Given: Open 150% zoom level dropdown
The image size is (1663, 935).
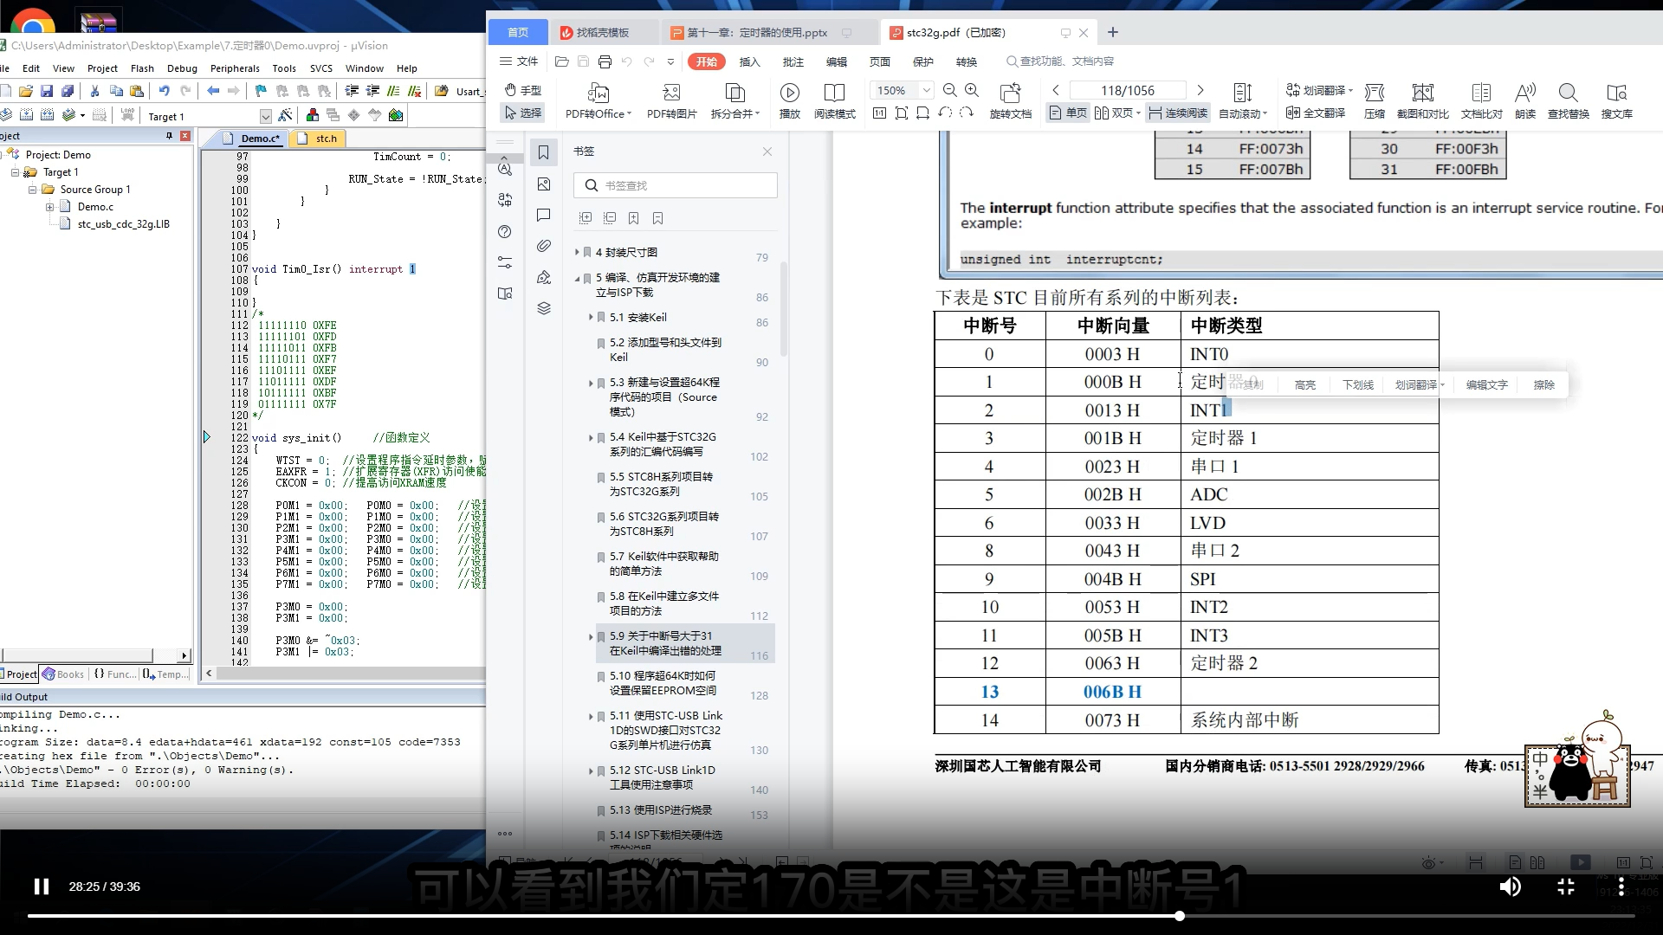Looking at the screenshot, I should (926, 90).
